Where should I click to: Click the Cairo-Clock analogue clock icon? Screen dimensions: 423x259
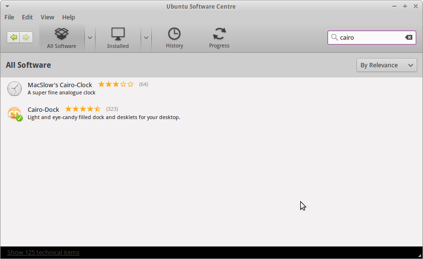click(15, 89)
